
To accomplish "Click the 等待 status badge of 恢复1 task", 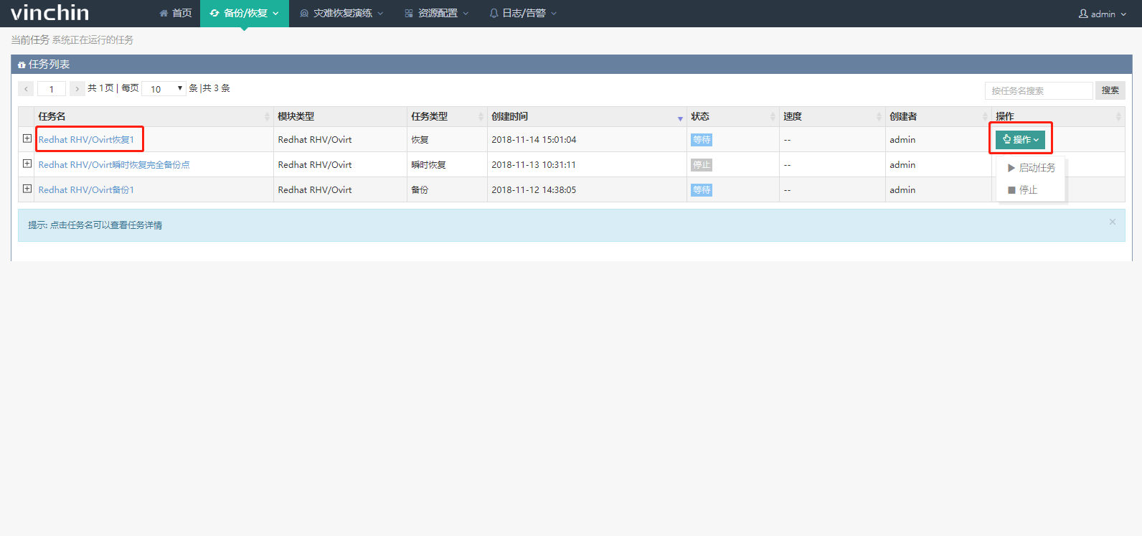I will (x=702, y=140).
